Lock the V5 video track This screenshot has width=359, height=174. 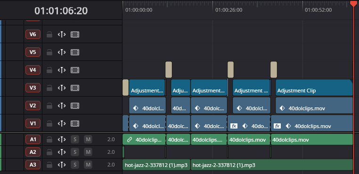click(49, 53)
